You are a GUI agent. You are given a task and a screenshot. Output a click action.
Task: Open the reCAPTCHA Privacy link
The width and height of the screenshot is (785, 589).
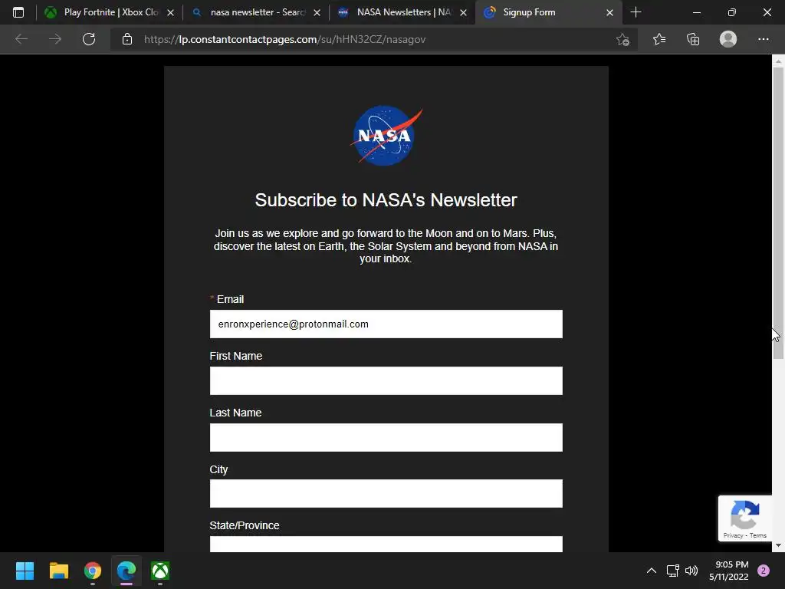pos(733,535)
